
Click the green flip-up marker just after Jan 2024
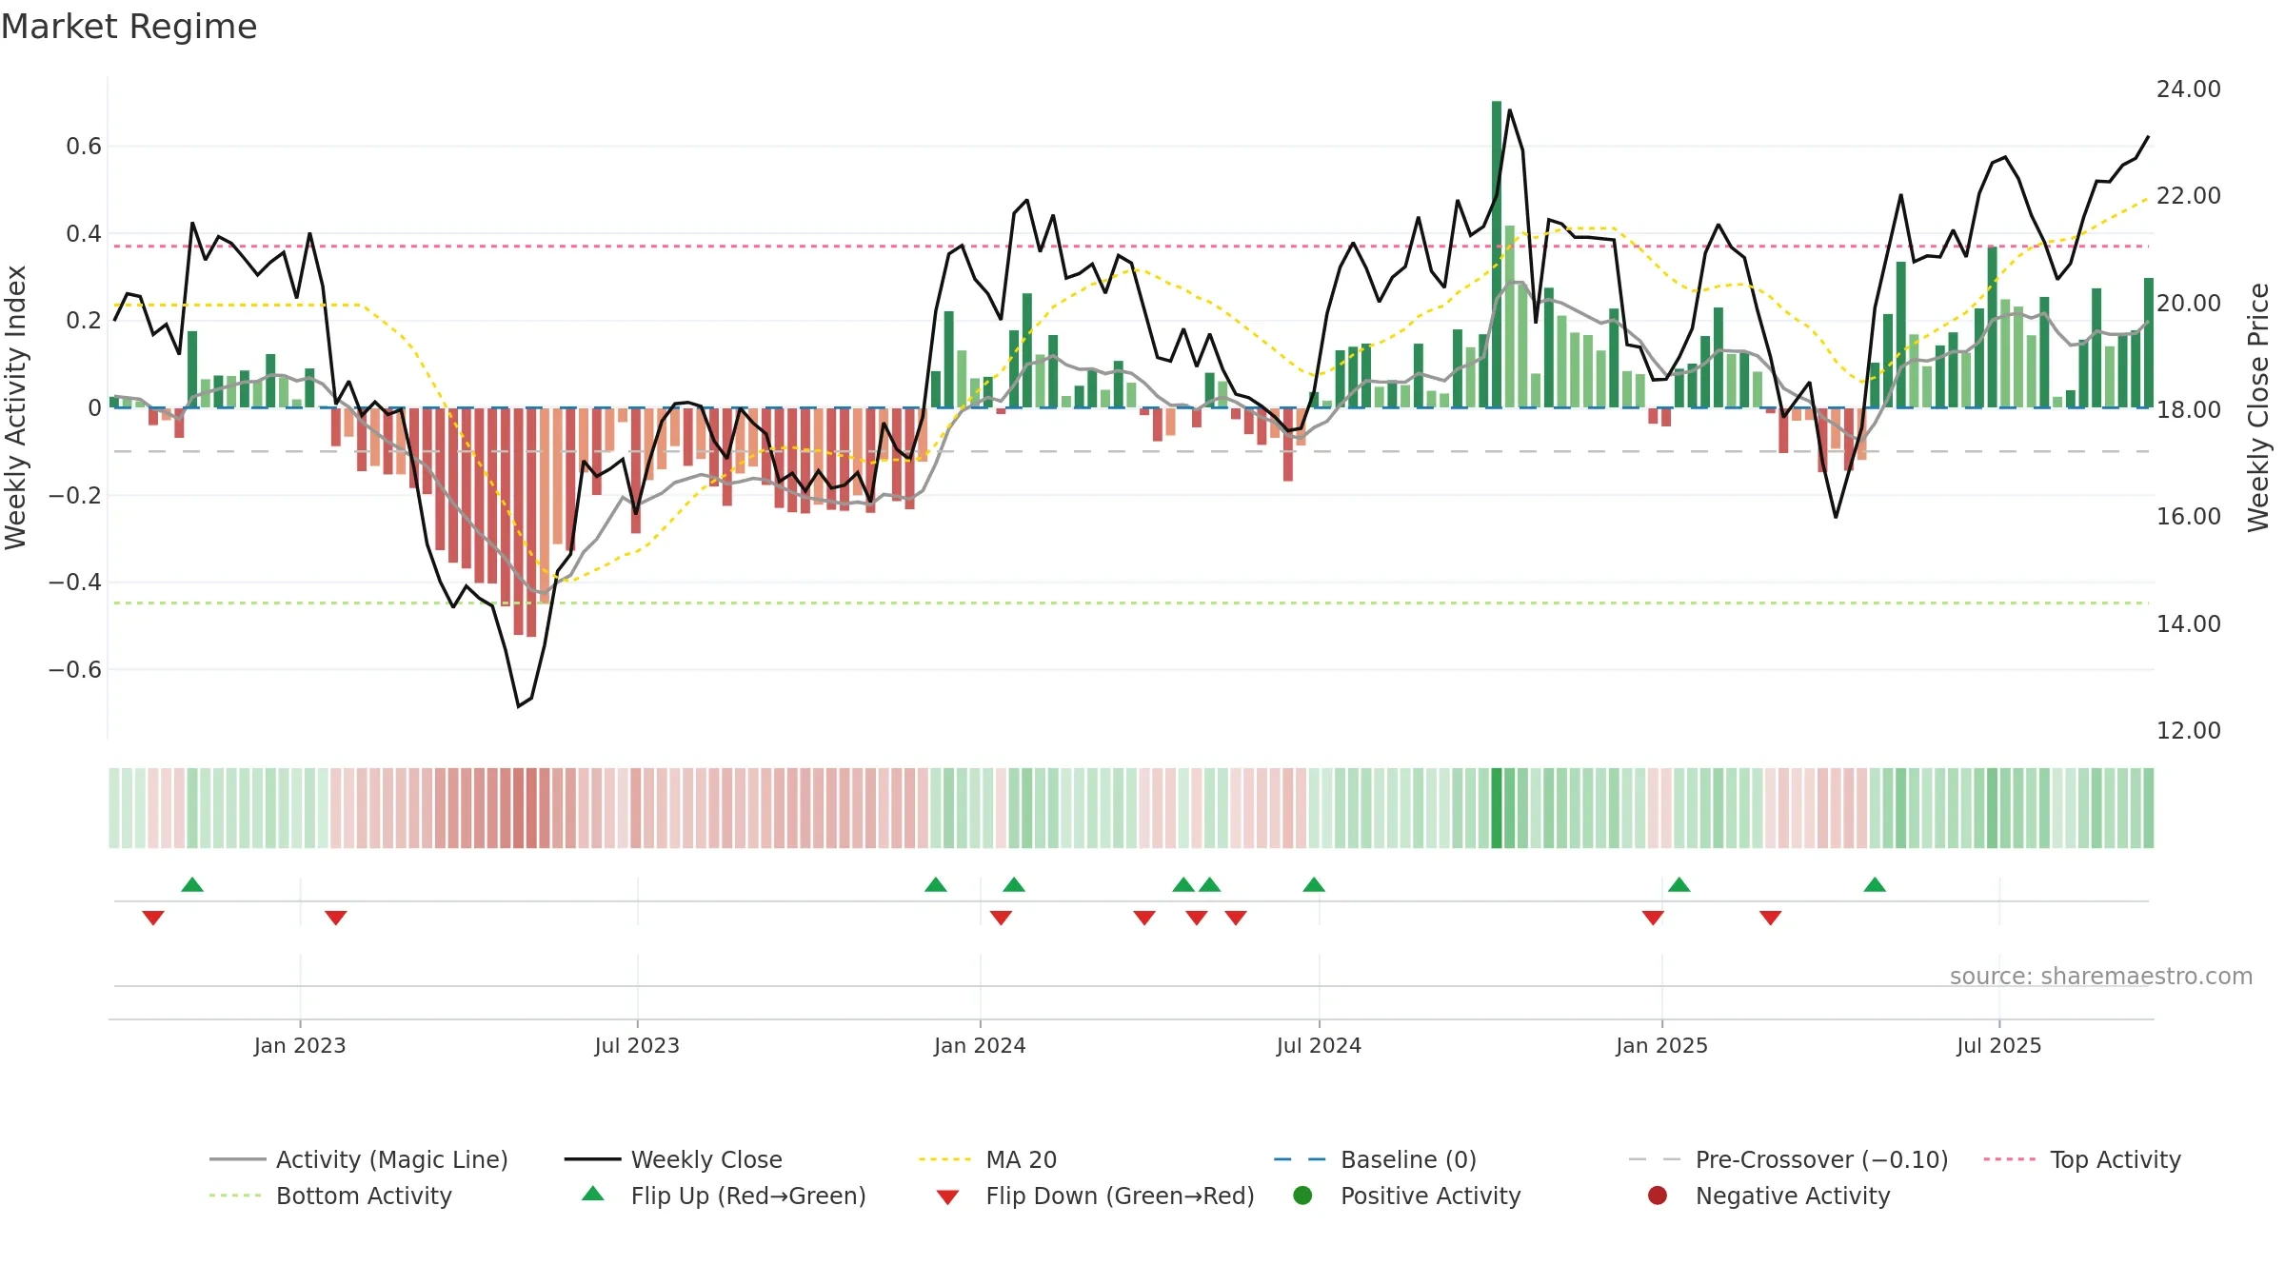pos(1014,884)
